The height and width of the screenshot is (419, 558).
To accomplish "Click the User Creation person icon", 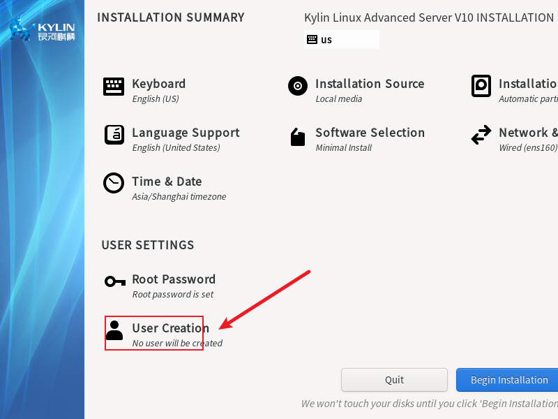I will point(114,330).
